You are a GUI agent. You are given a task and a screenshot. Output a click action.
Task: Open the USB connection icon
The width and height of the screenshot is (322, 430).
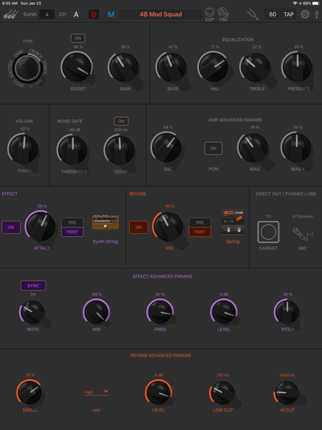317,14
